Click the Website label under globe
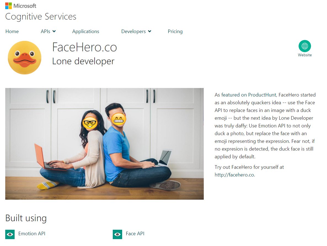 point(305,55)
